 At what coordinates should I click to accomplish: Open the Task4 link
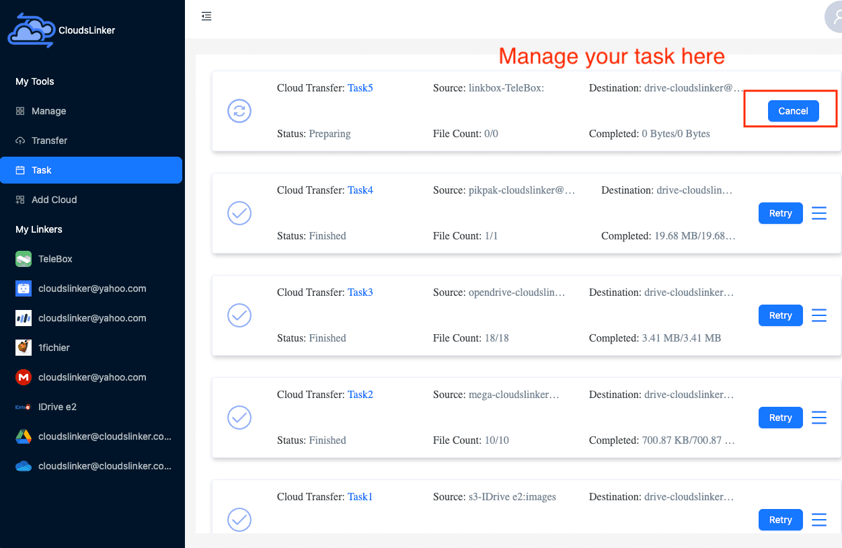point(360,190)
